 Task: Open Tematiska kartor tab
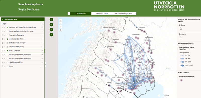point(102,13)
